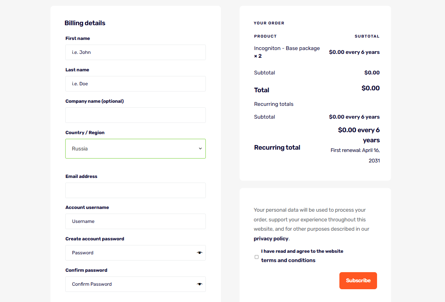Click the Confirm Password input field

click(136, 284)
